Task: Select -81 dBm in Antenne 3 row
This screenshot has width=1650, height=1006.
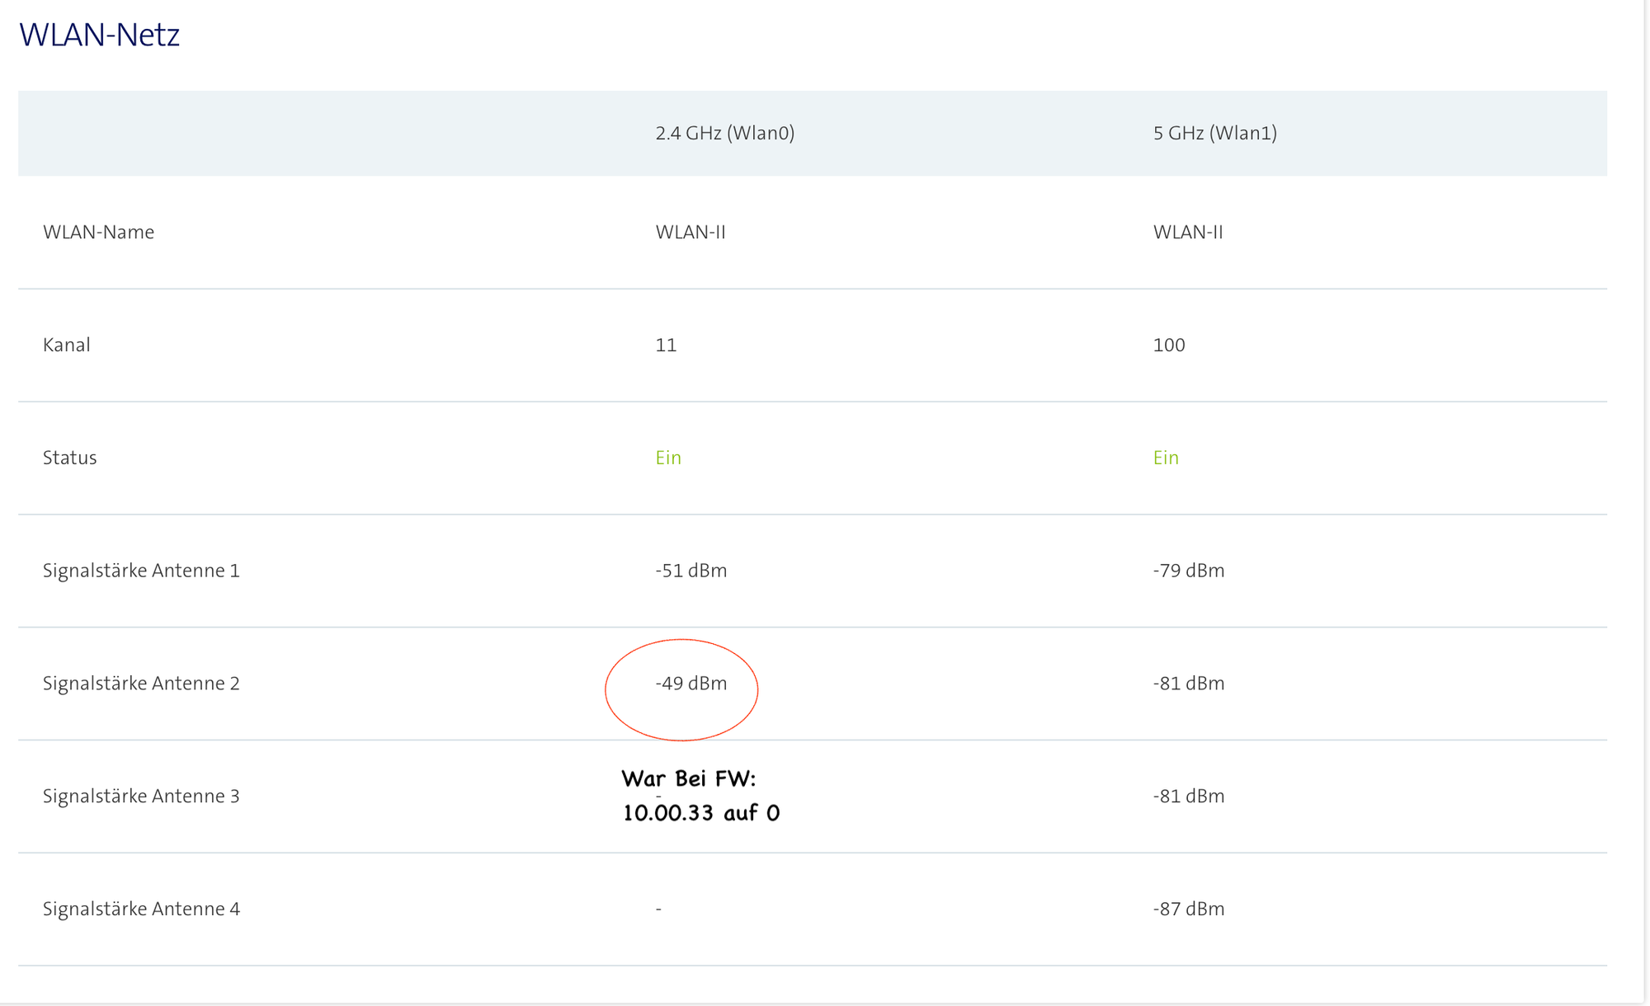Action: pyautogui.click(x=1189, y=797)
